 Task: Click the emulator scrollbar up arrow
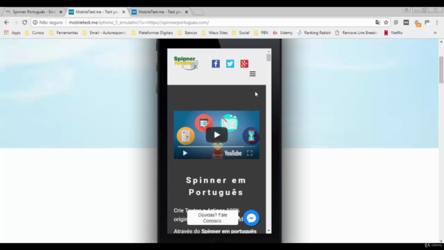[268, 51]
